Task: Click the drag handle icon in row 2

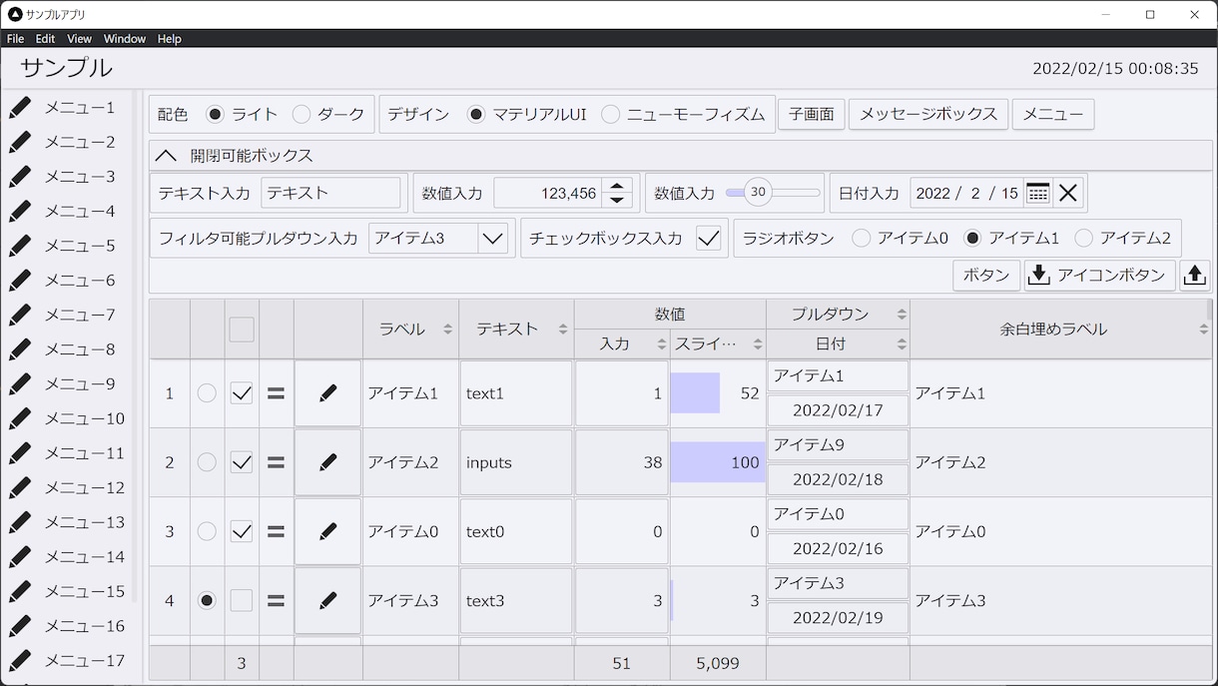Action: (x=277, y=462)
